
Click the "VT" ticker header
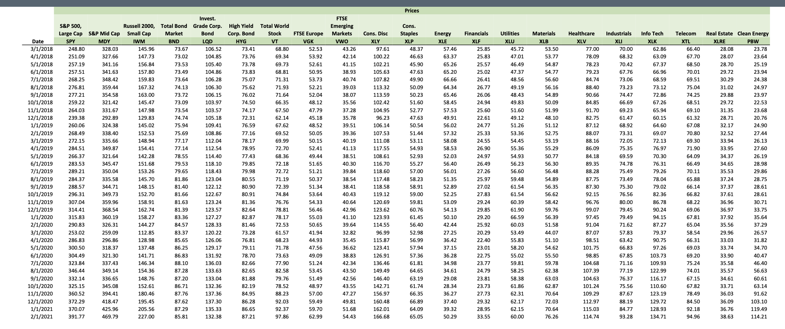coord(275,41)
